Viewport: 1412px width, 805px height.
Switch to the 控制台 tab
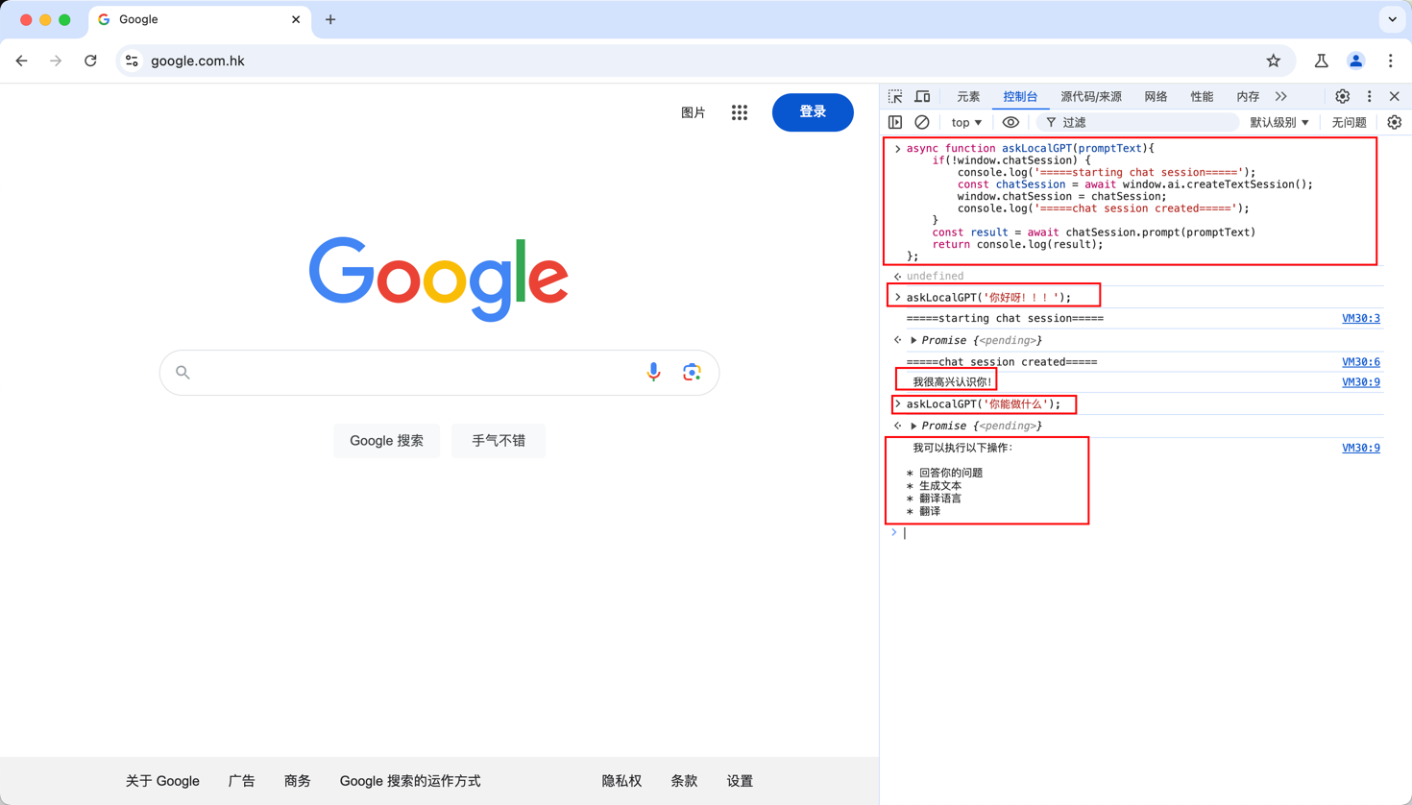pos(1020,96)
